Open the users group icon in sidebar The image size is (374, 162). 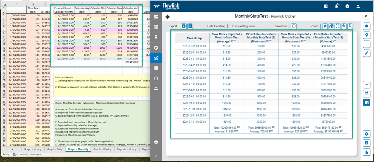tap(156, 89)
